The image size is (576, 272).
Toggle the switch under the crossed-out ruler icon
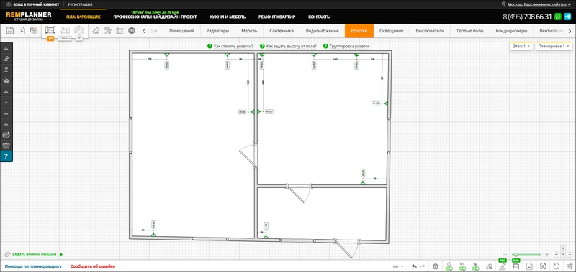(x=475, y=268)
